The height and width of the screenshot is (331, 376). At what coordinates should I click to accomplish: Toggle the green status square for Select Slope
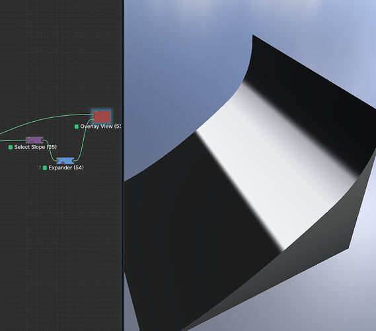point(11,147)
